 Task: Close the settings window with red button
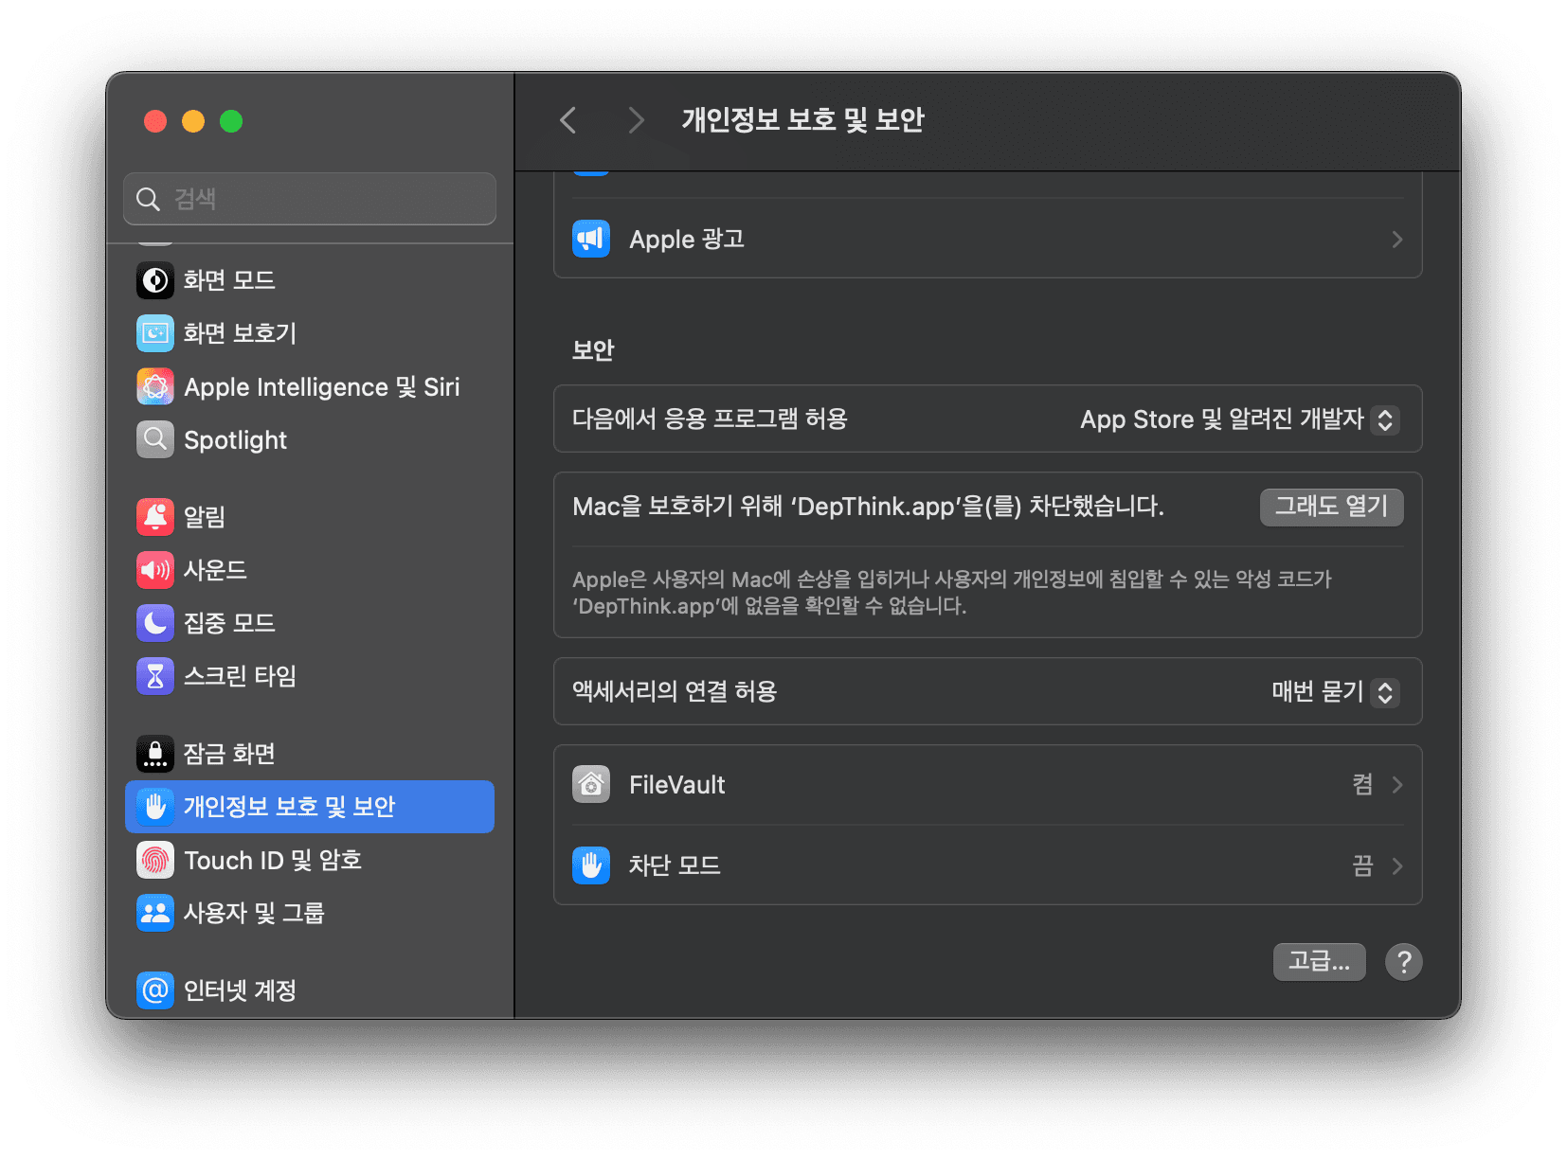click(155, 121)
